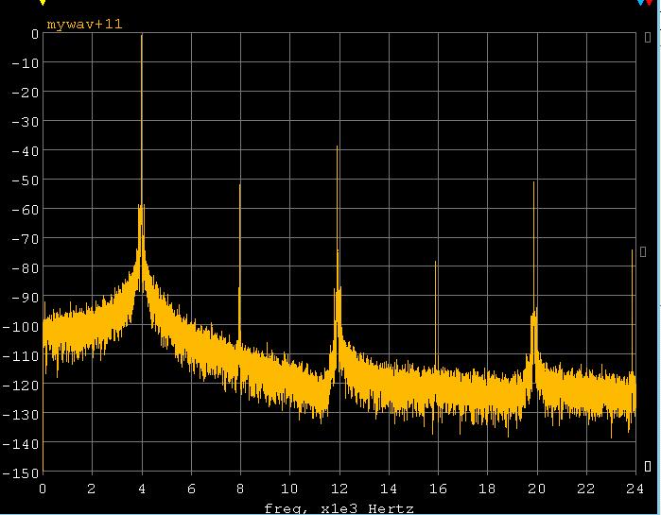The width and height of the screenshot is (661, 515).
Task: Click the -60 label on vertical axis
Action: point(25,210)
